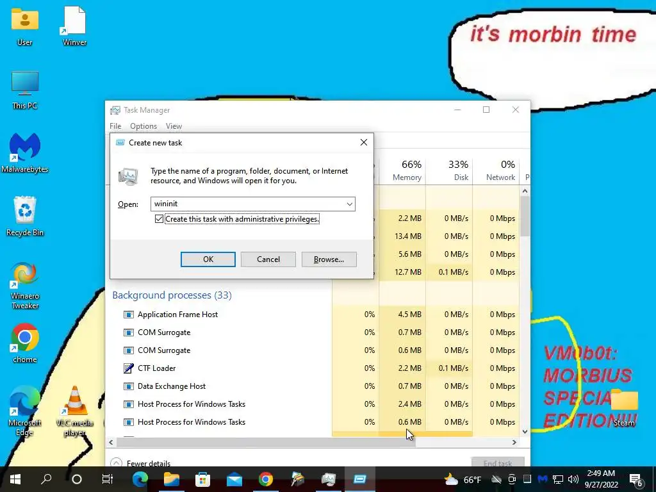Close the Create new task dialog
Viewport: 656px width, 492px height.
(364, 143)
